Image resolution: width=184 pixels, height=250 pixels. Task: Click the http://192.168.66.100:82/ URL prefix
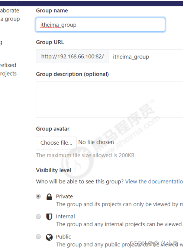pos(72,57)
